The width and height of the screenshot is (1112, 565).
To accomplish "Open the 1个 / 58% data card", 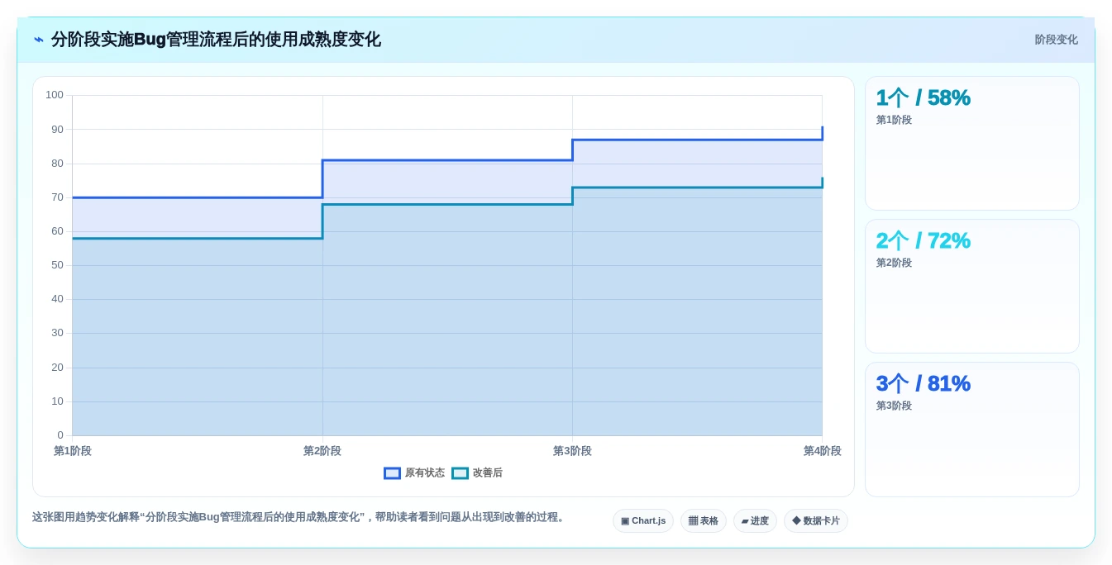I will [x=972, y=144].
